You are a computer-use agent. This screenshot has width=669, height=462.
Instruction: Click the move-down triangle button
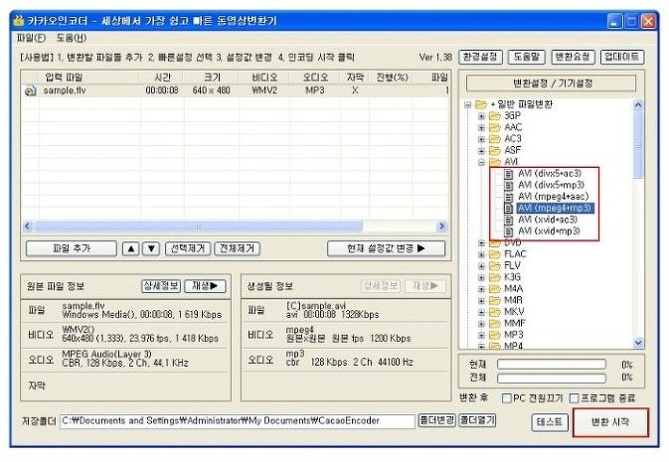point(151,248)
